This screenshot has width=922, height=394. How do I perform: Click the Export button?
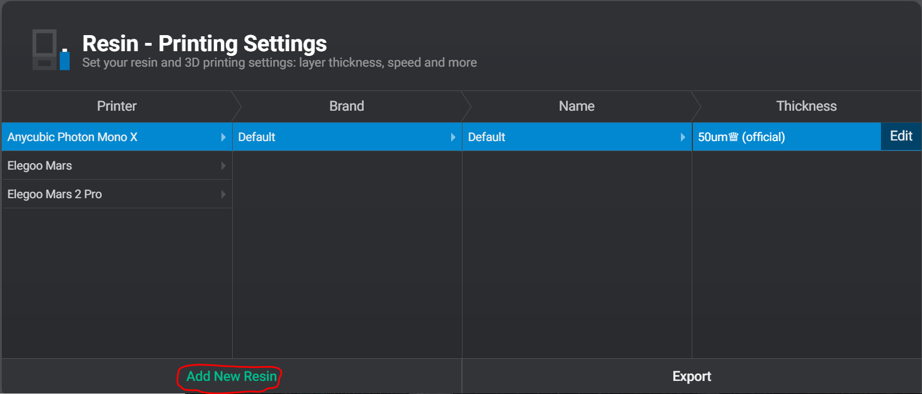click(x=692, y=376)
